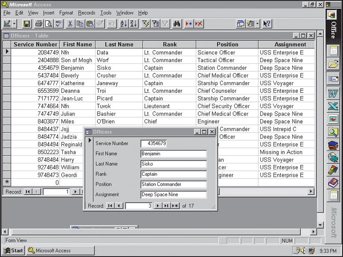
Task: Click the Last Name field containing Sisko
Action: click(173, 164)
